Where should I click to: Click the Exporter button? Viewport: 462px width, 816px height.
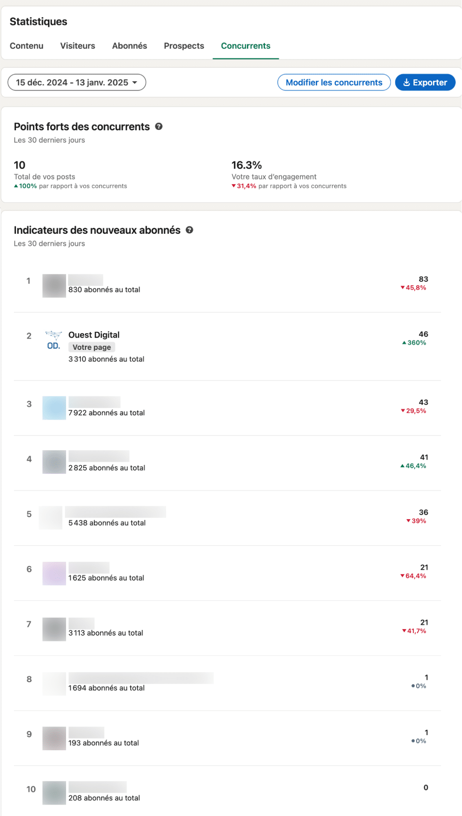[x=425, y=82]
